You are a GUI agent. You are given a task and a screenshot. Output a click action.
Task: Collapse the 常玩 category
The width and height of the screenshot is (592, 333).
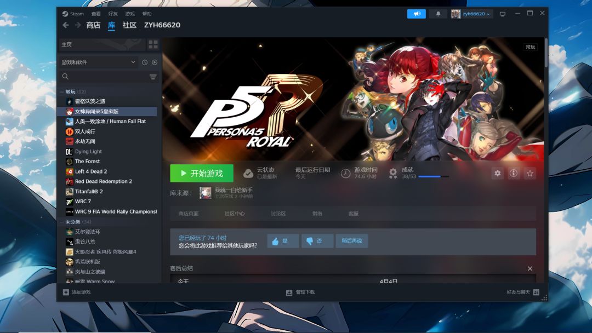pos(62,91)
